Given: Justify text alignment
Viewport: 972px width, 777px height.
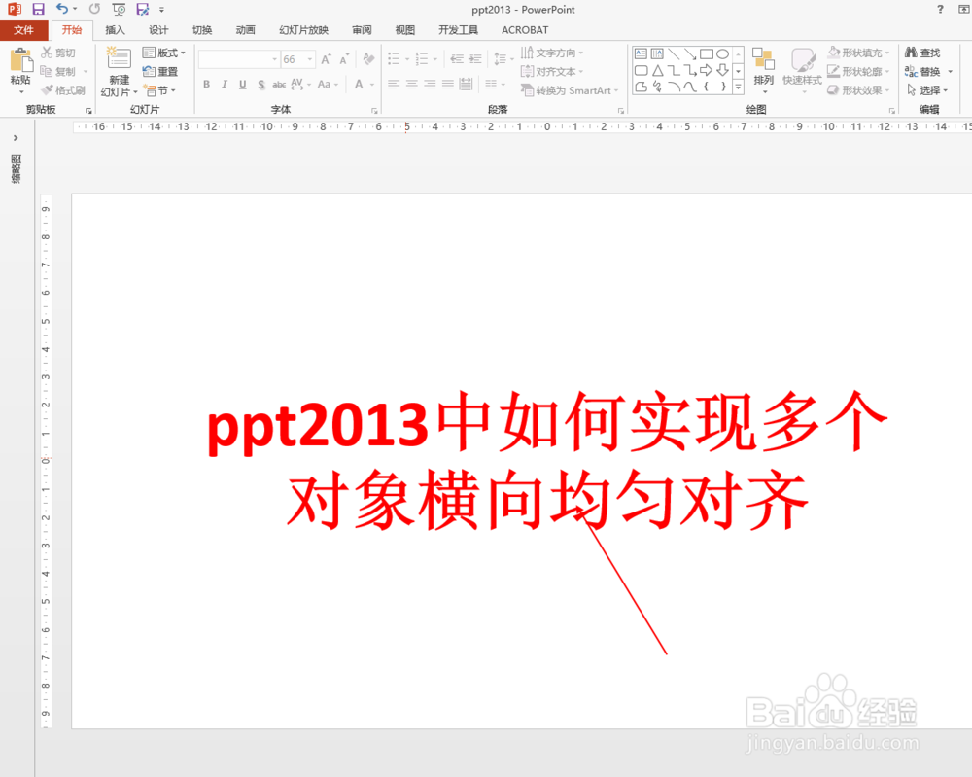Looking at the screenshot, I should click(x=448, y=85).
